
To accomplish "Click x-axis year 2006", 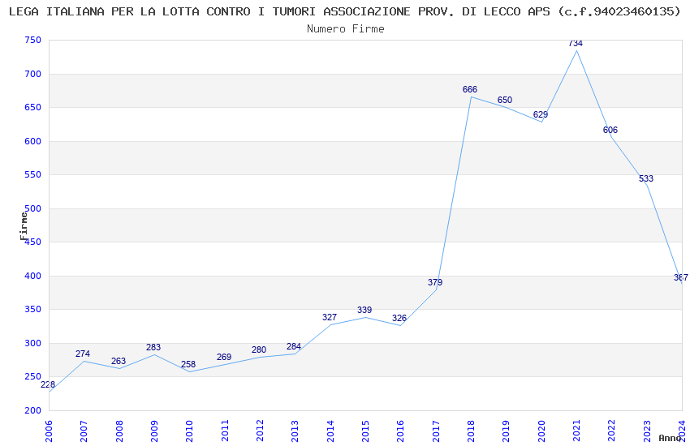I will click(49, 431).
